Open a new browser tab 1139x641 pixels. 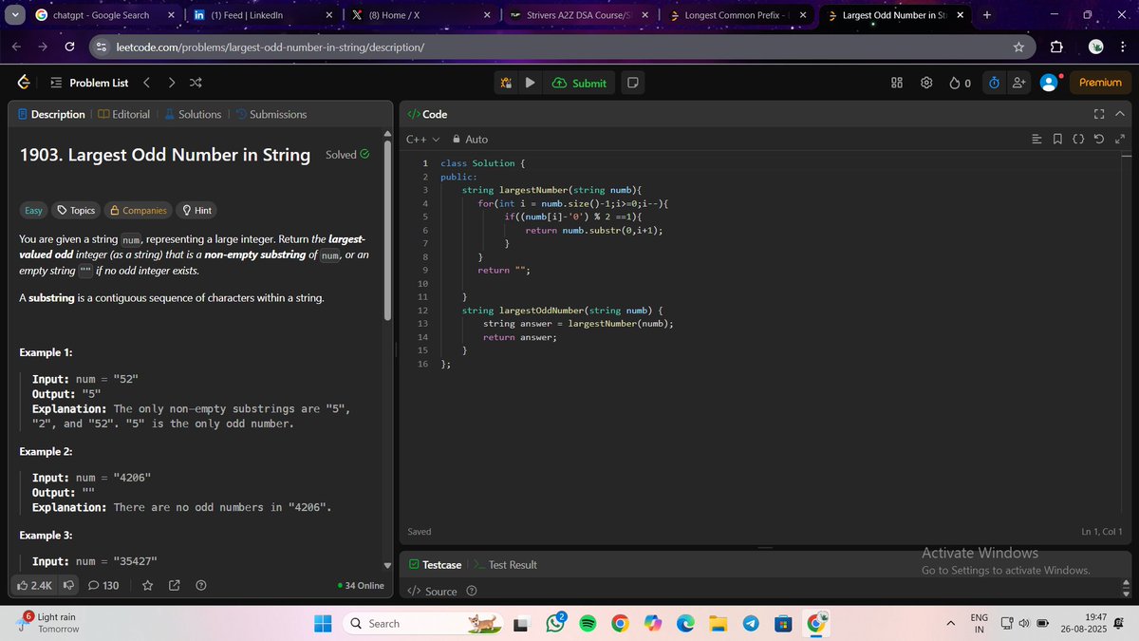click(986, 15)
